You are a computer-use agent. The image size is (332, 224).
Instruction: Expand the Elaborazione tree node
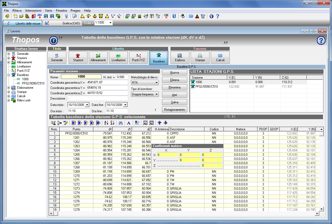9,88
